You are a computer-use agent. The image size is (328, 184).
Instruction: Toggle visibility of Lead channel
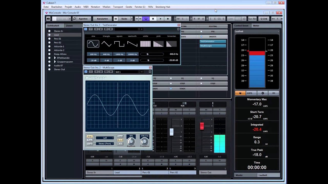click(x=49, y=35)
